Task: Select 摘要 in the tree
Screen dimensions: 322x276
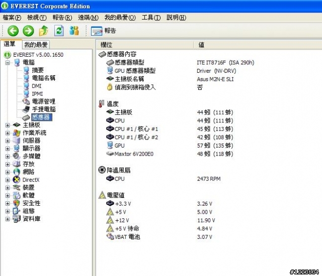Action: point(38,70)
